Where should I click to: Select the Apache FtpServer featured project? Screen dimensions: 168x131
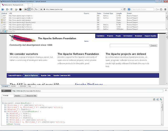coord(31,76)
